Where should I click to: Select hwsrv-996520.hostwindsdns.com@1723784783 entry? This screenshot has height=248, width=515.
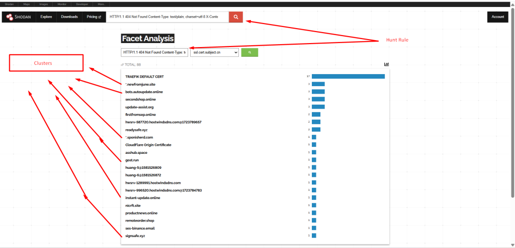(x=163, y=190)
